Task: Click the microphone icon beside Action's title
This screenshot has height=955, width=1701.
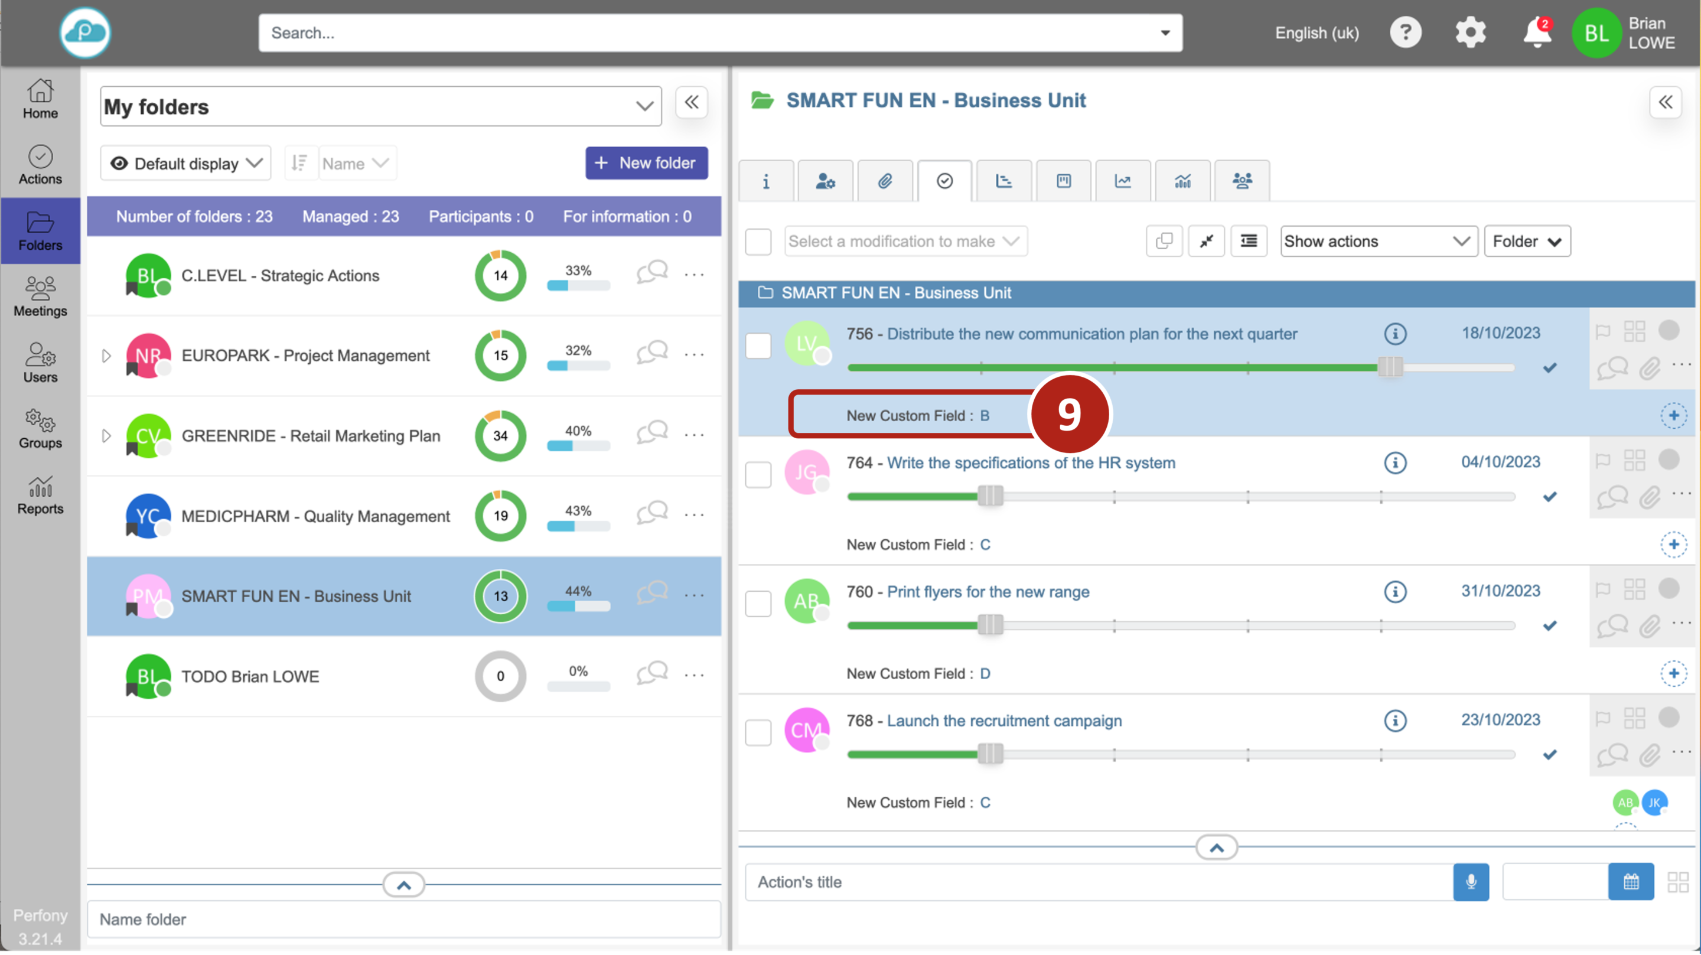Action: (x=1471, y=882)
